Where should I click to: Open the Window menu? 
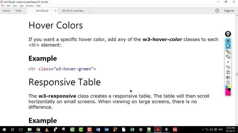(30, 6)
